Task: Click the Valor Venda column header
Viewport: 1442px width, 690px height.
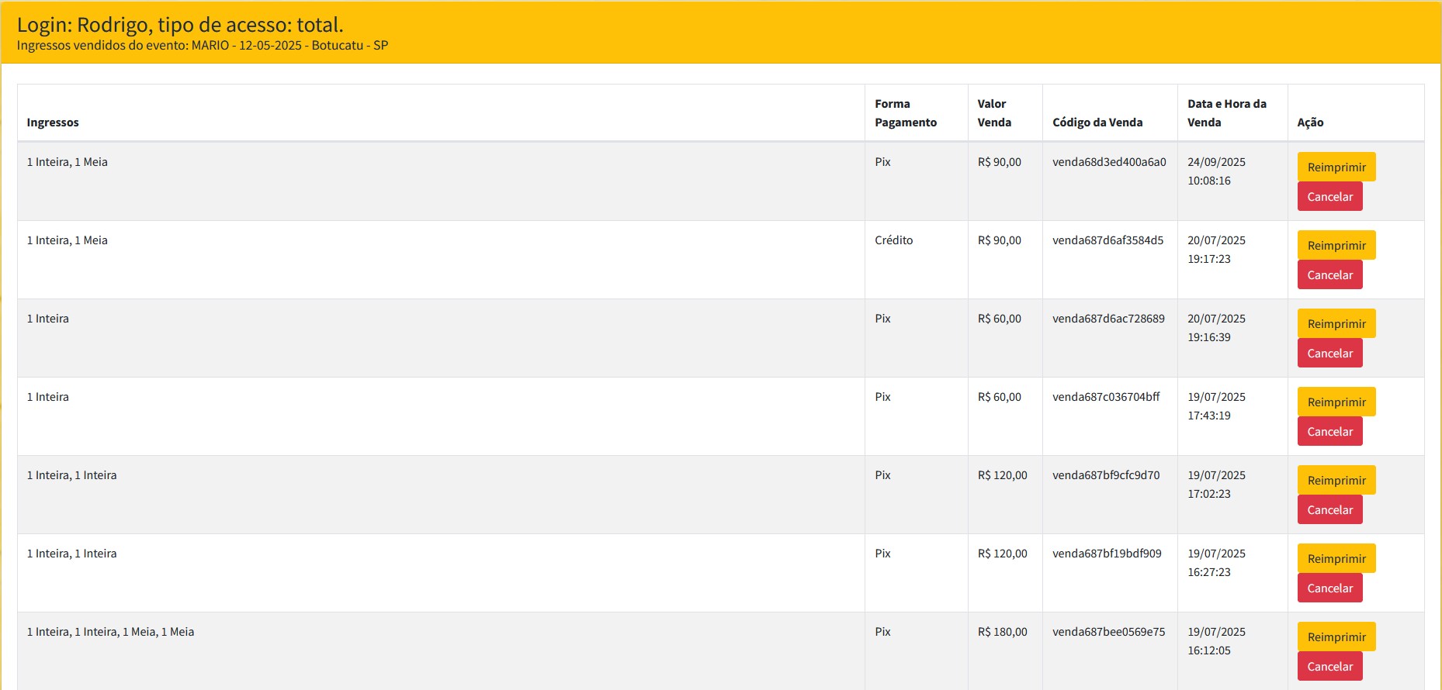Action: point(994,113)
